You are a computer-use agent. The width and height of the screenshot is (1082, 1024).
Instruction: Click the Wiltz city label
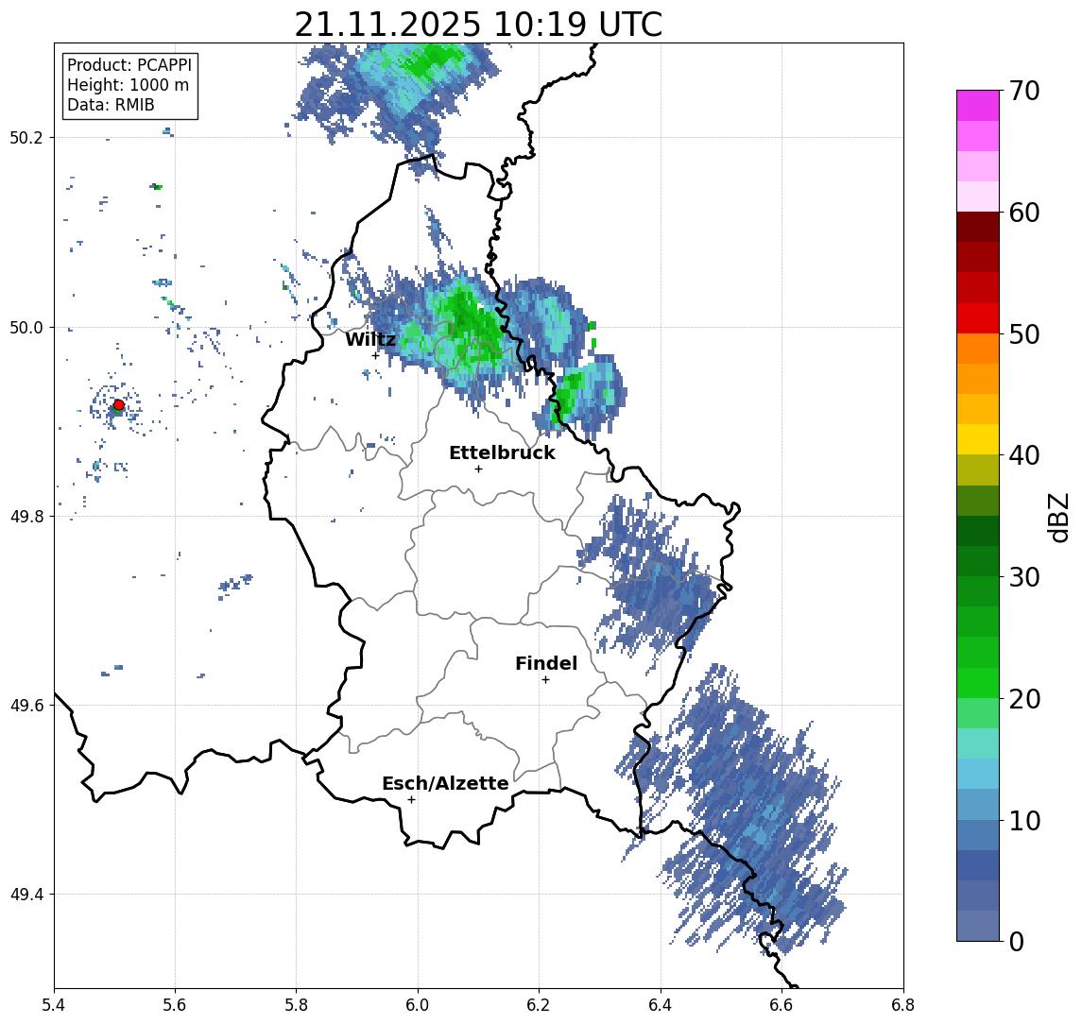point(370,339)
